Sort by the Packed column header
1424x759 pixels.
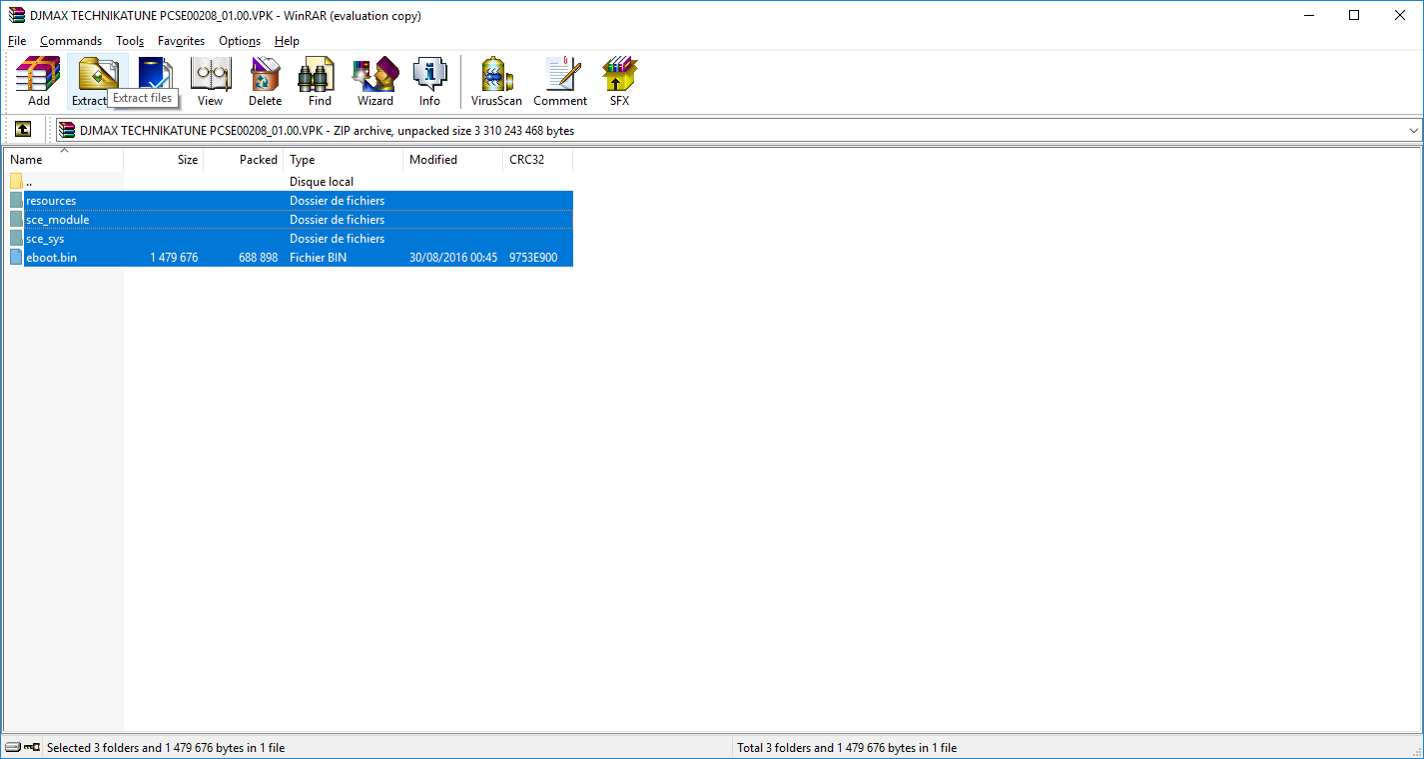[x=244, y=160]
